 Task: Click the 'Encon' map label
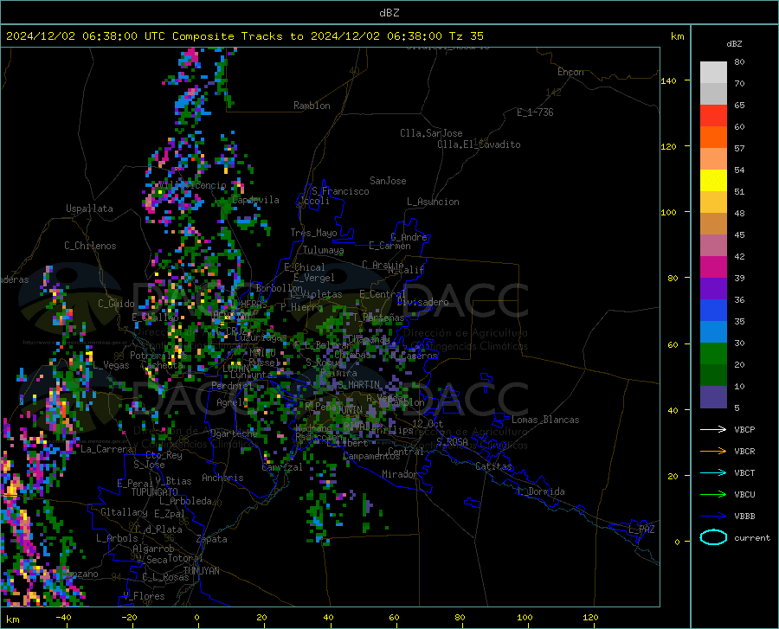pos(570,72)
